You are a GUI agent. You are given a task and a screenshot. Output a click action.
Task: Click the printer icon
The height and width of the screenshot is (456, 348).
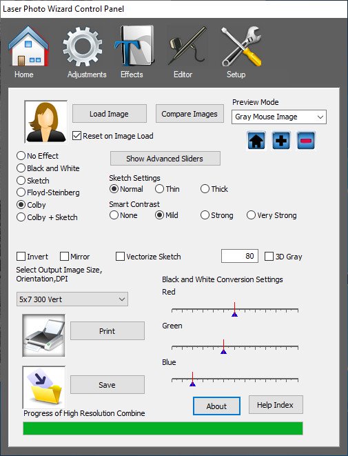point(44,335)
